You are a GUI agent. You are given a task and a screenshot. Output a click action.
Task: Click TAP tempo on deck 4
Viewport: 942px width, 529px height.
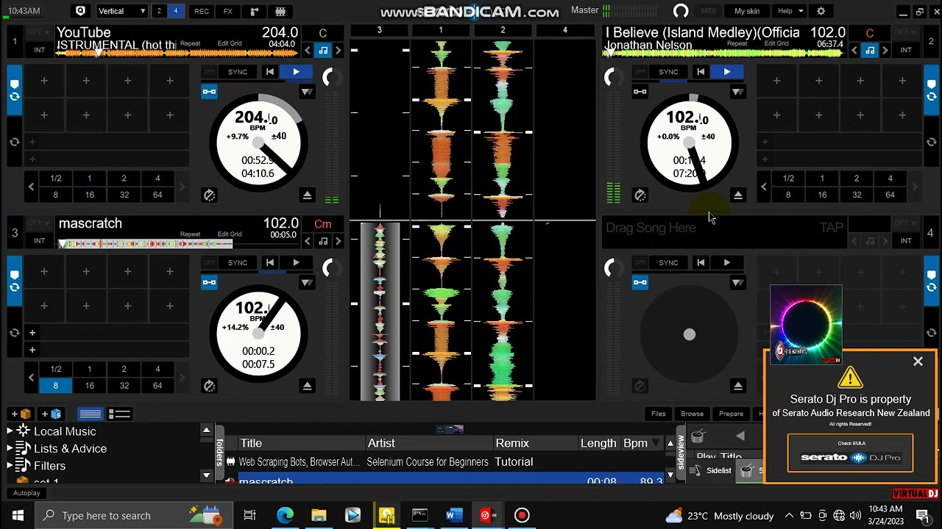click(832, 228)
